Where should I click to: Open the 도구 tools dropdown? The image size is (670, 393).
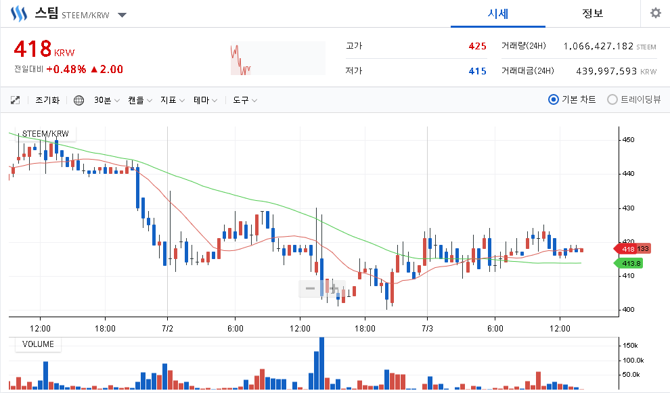point(245,100)
